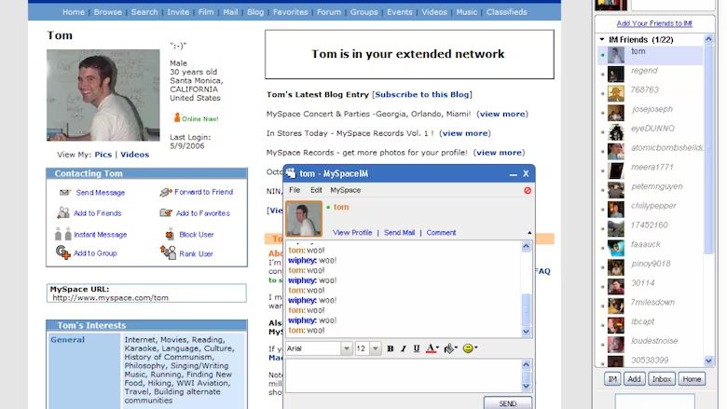Open the smiley emoticon picker
Viewport: 727px width, 409px height.
point(470,348)
